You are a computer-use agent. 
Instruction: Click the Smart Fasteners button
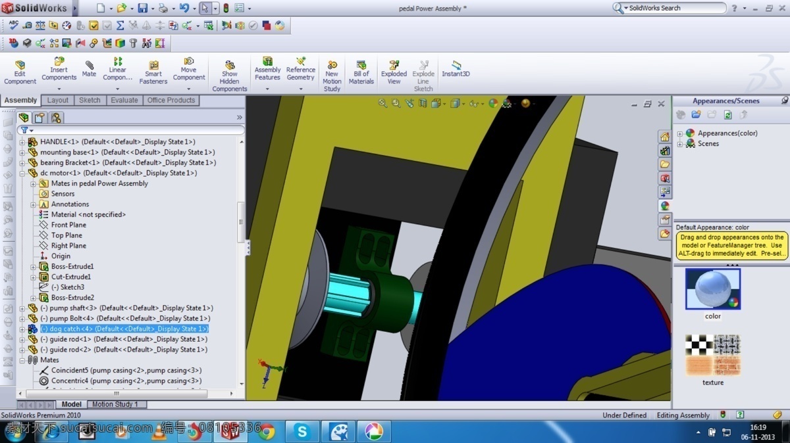click(153, 72)
